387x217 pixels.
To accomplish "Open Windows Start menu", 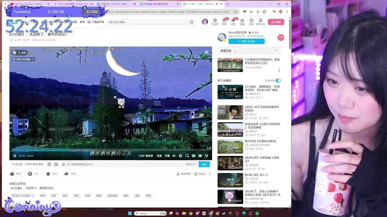I will 130,213.
